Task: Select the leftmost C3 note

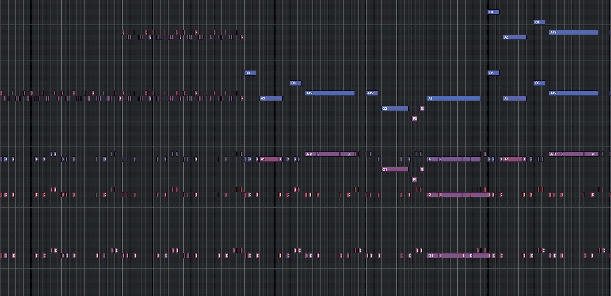Action: pyautogui.click(x=296, y=83)
